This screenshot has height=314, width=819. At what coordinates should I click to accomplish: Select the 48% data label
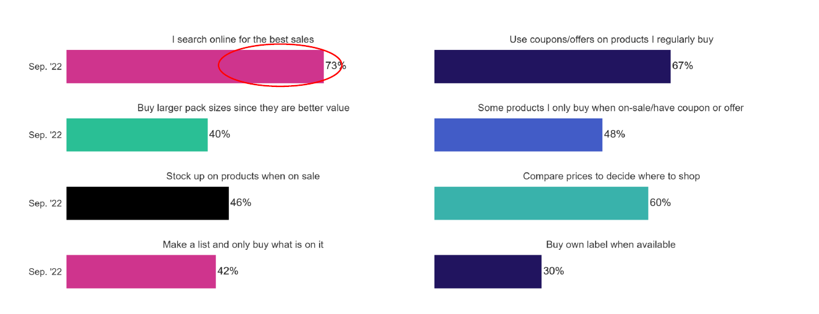(614, 134)
